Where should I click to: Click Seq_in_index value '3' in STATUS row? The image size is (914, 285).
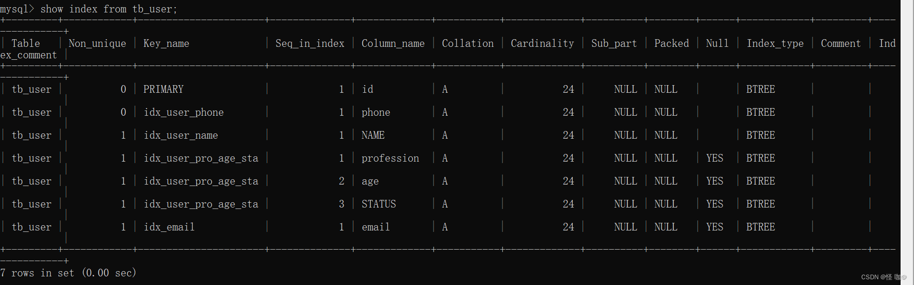pyautogui.click(x=341, y=204)
